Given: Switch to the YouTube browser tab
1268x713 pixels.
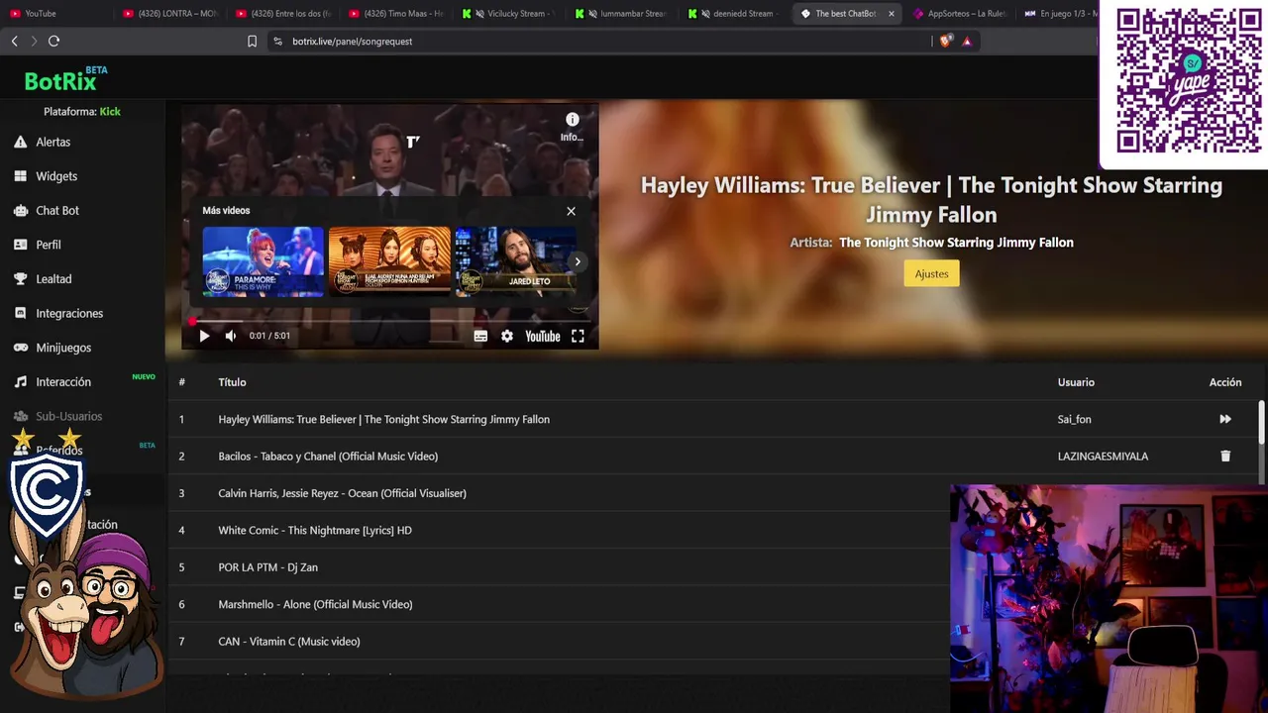Looking at the screenshot, I should pos(54,14).
